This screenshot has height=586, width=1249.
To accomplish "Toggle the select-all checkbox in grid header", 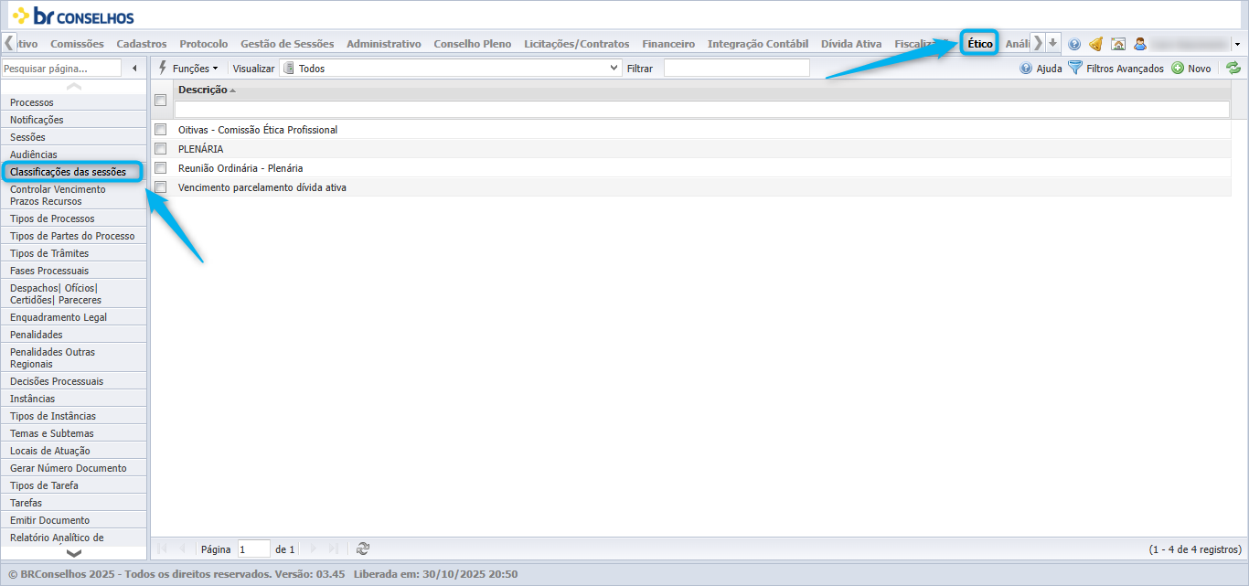I will point(161,101).
